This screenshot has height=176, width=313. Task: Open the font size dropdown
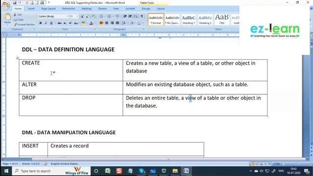[77, 16]
